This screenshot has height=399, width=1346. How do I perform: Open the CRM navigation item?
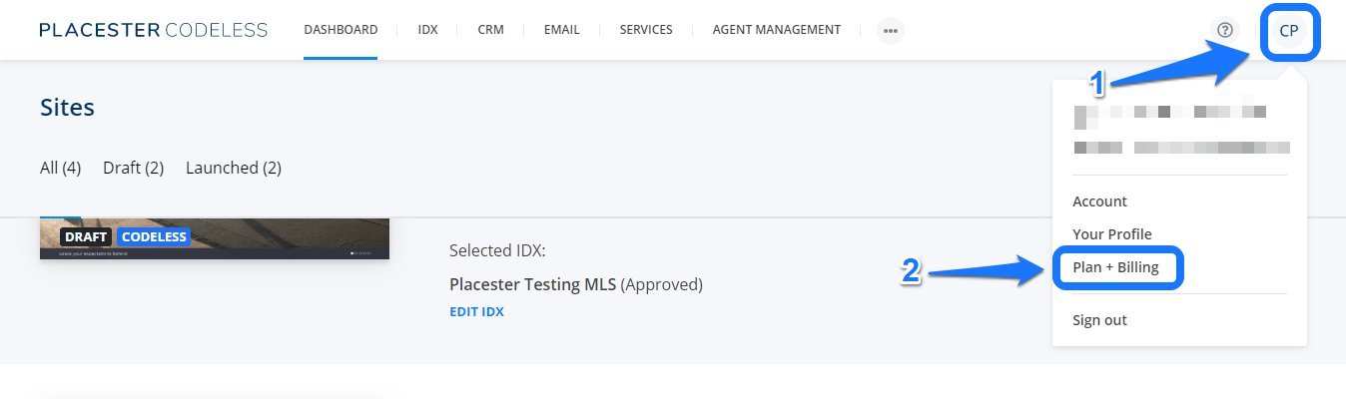coord(490,30)
